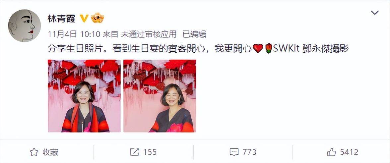
Task: Open the 773 comments count
Action: click(249, 152)
